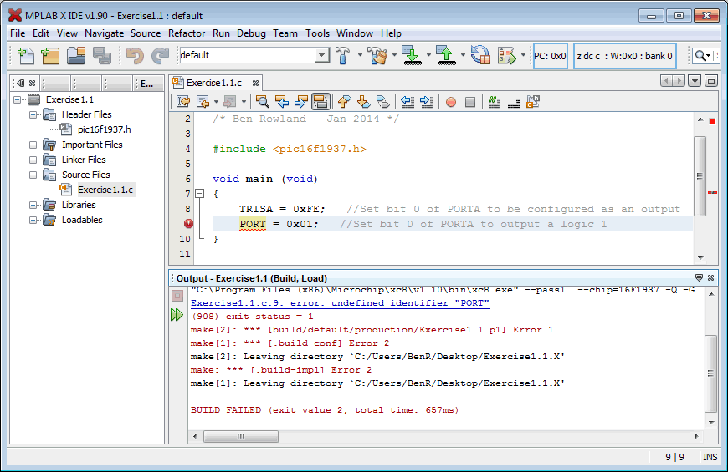Click the Comment lines icon
This screenshot has width=728, height=472.
click(x=495, y=102)
